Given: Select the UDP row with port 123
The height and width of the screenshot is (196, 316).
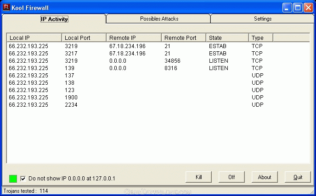Looking at the screenshot, I should tap(158, 90).
